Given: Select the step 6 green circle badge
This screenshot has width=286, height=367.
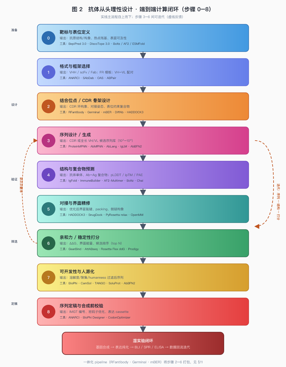Looking at the screenshot, I should pos(48,243).
